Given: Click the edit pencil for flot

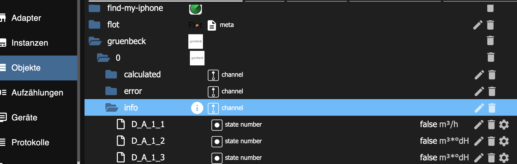Looking at the screenshot, I should 478,25.
